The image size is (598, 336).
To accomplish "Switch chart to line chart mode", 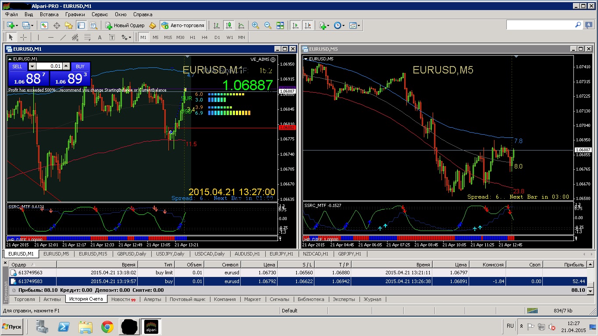I will coord(241,25).
